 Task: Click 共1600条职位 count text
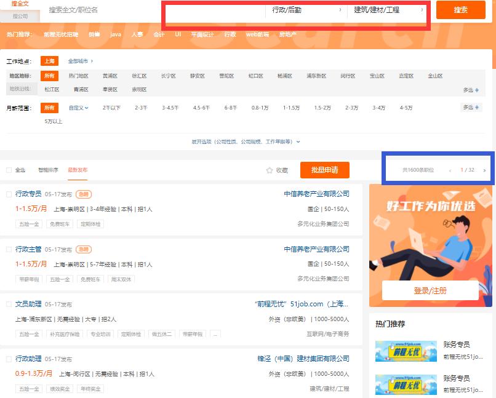tap(418, 170)
